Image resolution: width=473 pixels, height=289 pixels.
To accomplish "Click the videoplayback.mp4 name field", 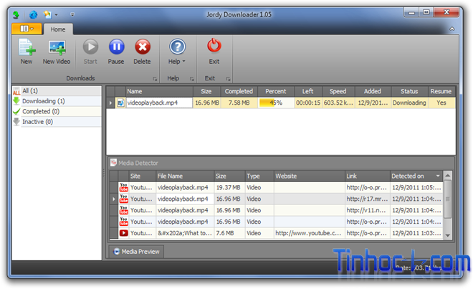I will tap(158, 103).
